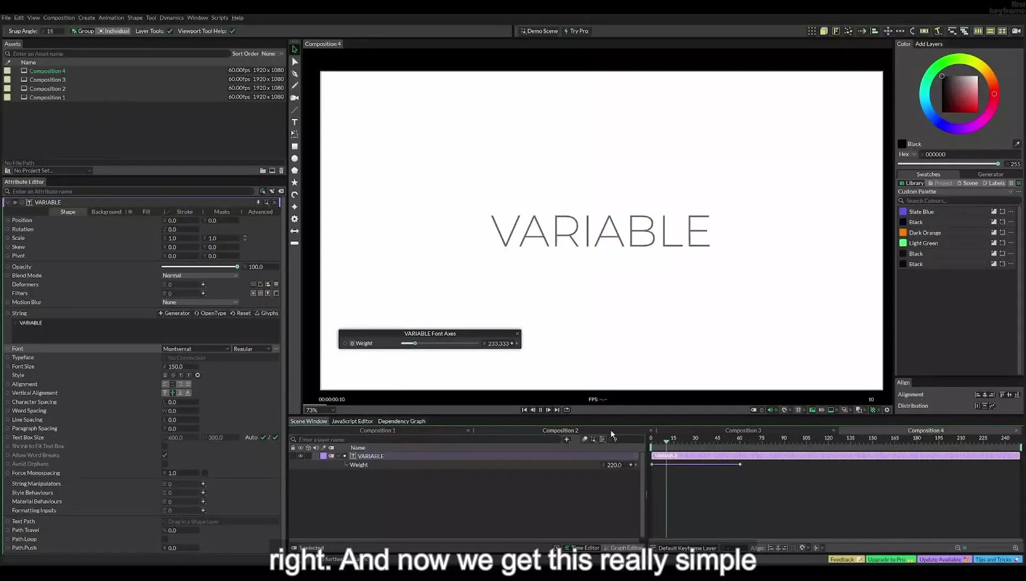Open No Project Set dropdown

click(51, 171)
